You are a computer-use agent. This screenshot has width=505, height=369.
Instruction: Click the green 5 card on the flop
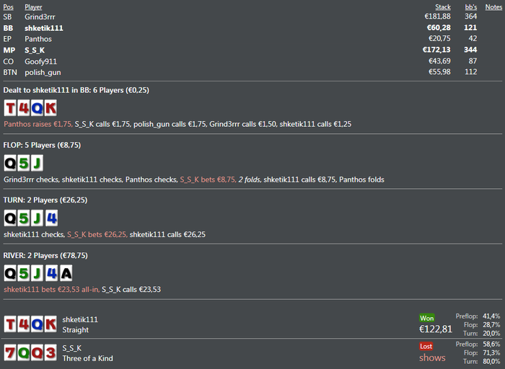[24, 163]
